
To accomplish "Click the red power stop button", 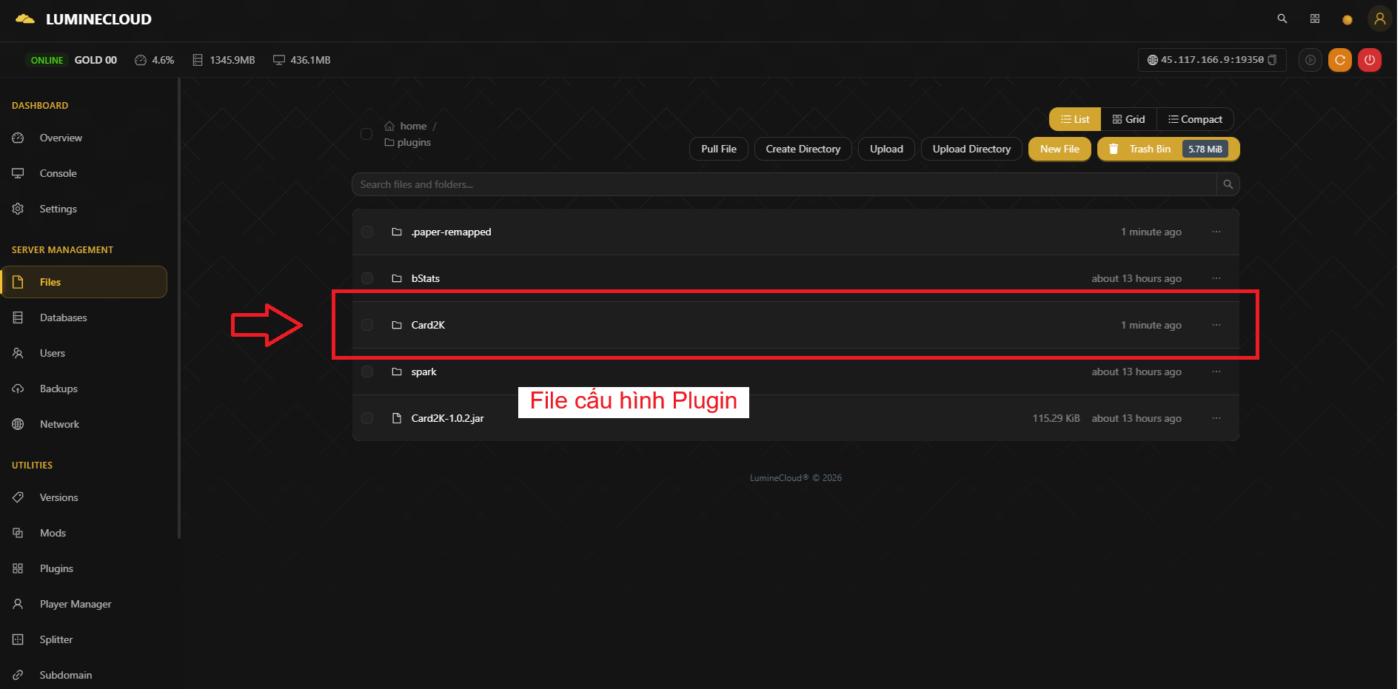I will [x=1369, y=60].
